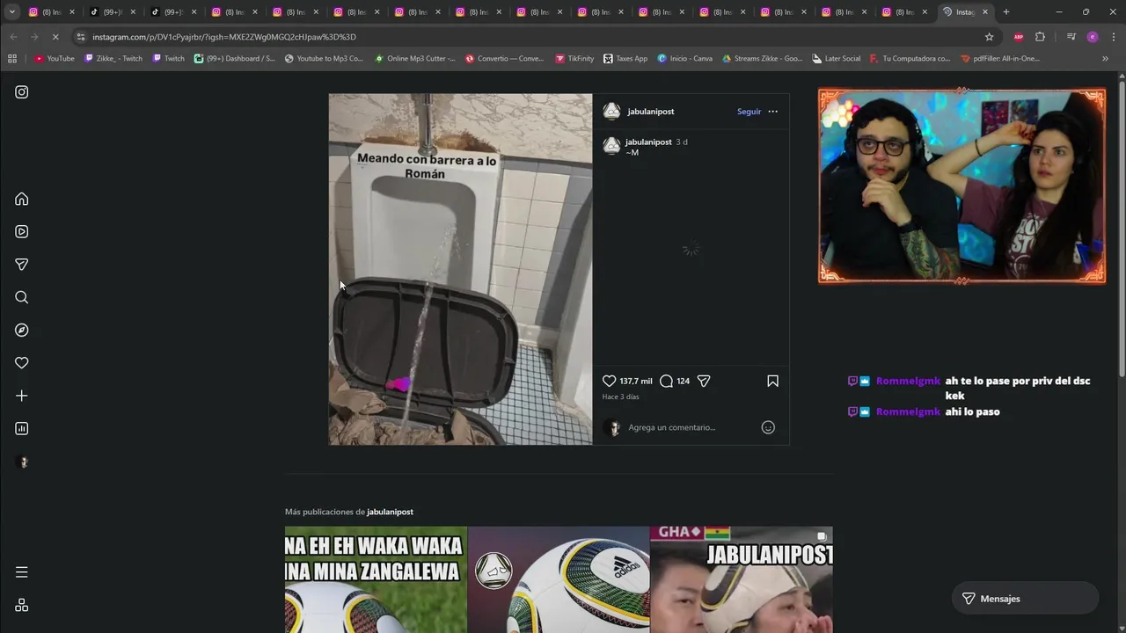The width and height of the screenshot is (1126, 633).
Task: Click the jabulanipost avatar in post header
Action: tap(611, 112)
